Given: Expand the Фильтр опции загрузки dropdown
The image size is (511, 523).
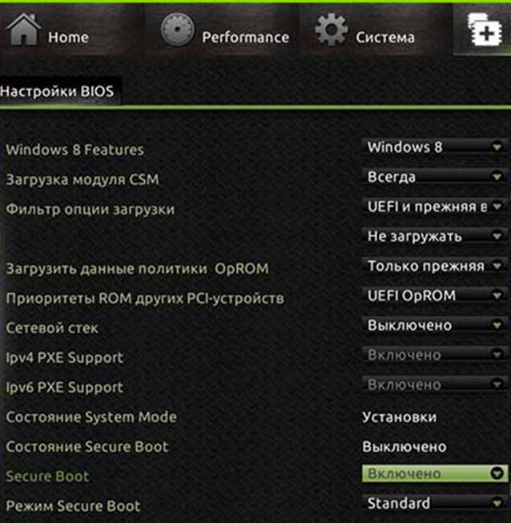Looking at the screenshot, I should pos(435,207).
